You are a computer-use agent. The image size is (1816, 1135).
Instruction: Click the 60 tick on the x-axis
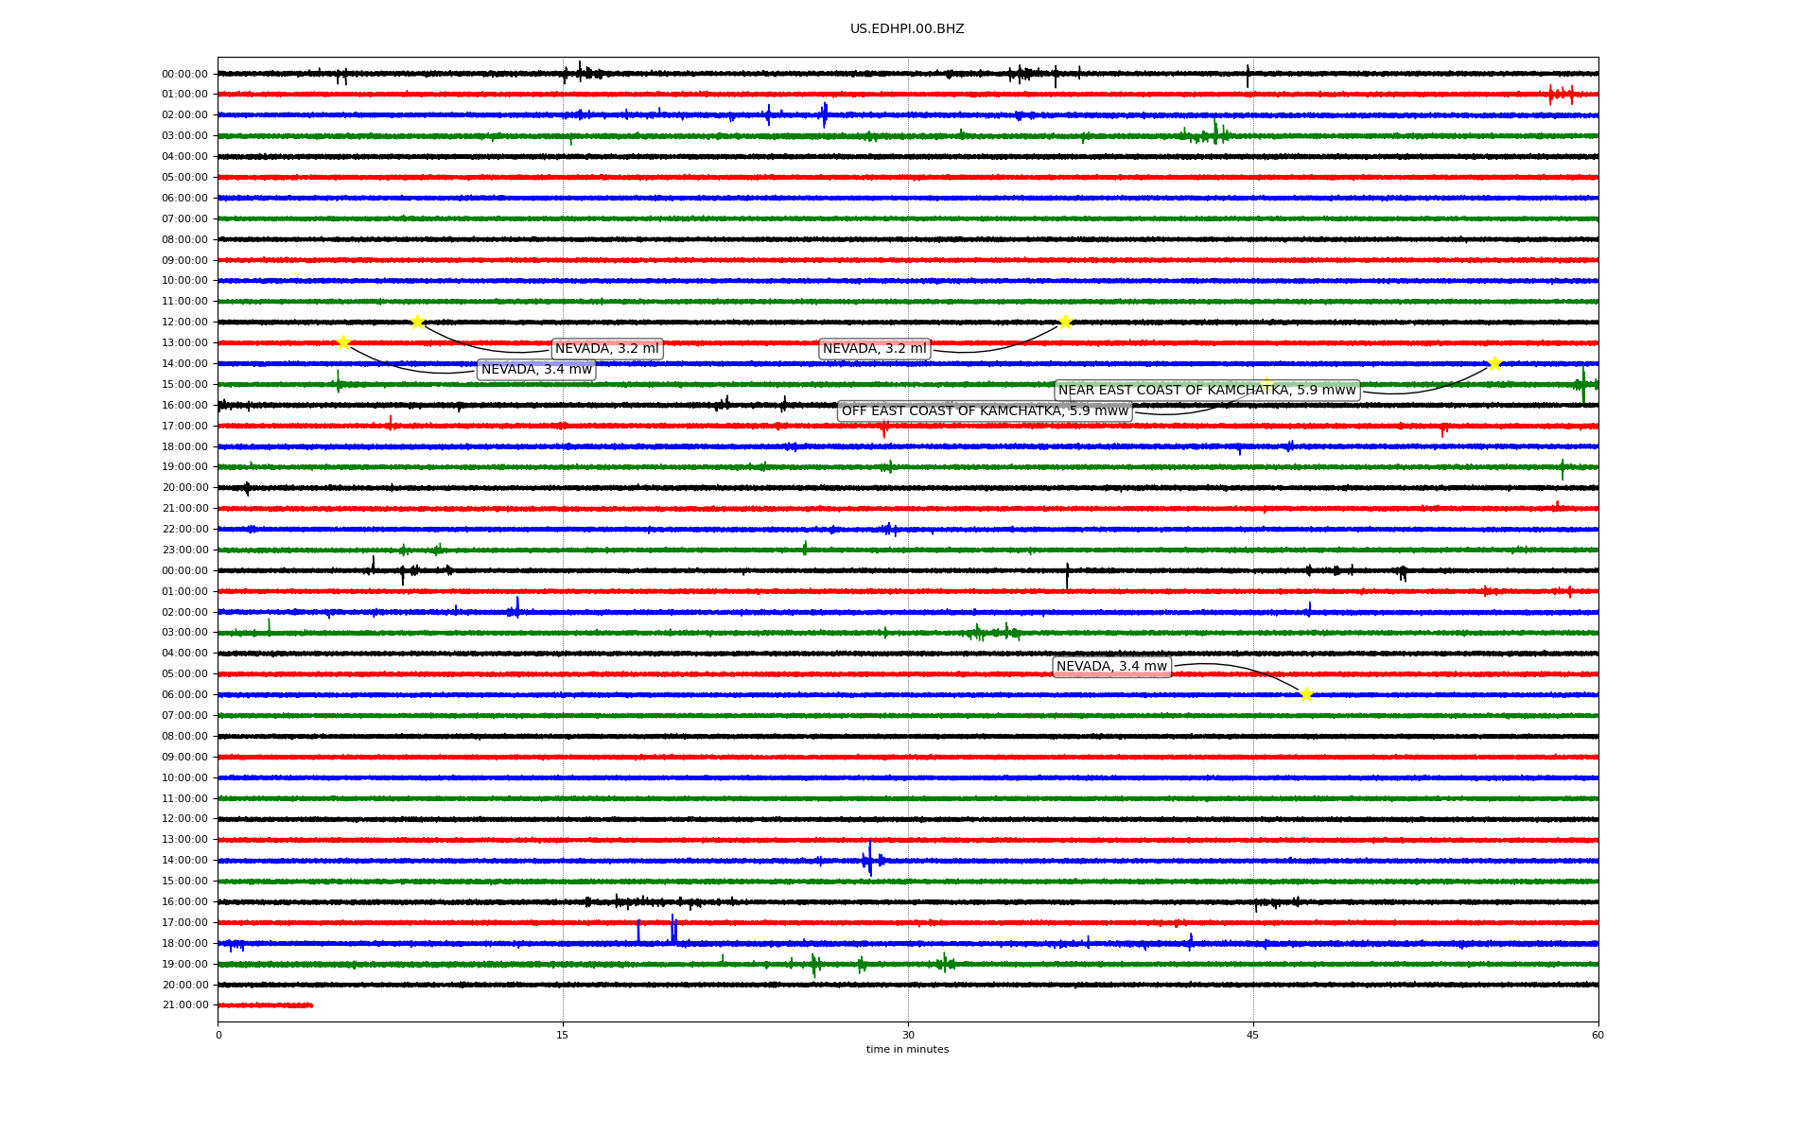[x=1598, y=1035]
